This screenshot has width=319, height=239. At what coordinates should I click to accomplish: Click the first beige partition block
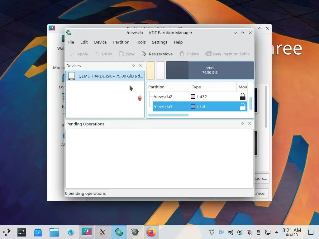pos(150,70)
